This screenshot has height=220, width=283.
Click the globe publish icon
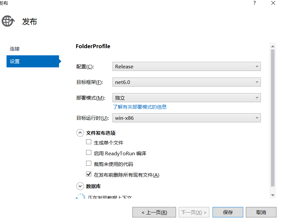(8, 21)
